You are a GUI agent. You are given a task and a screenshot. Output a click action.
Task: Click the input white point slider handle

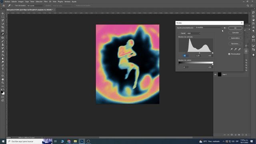pyautogui.click(x=212, y=53)
